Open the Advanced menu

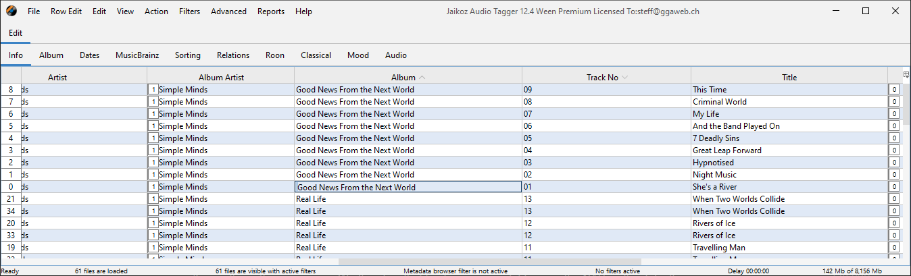click(x=228, y=11)
